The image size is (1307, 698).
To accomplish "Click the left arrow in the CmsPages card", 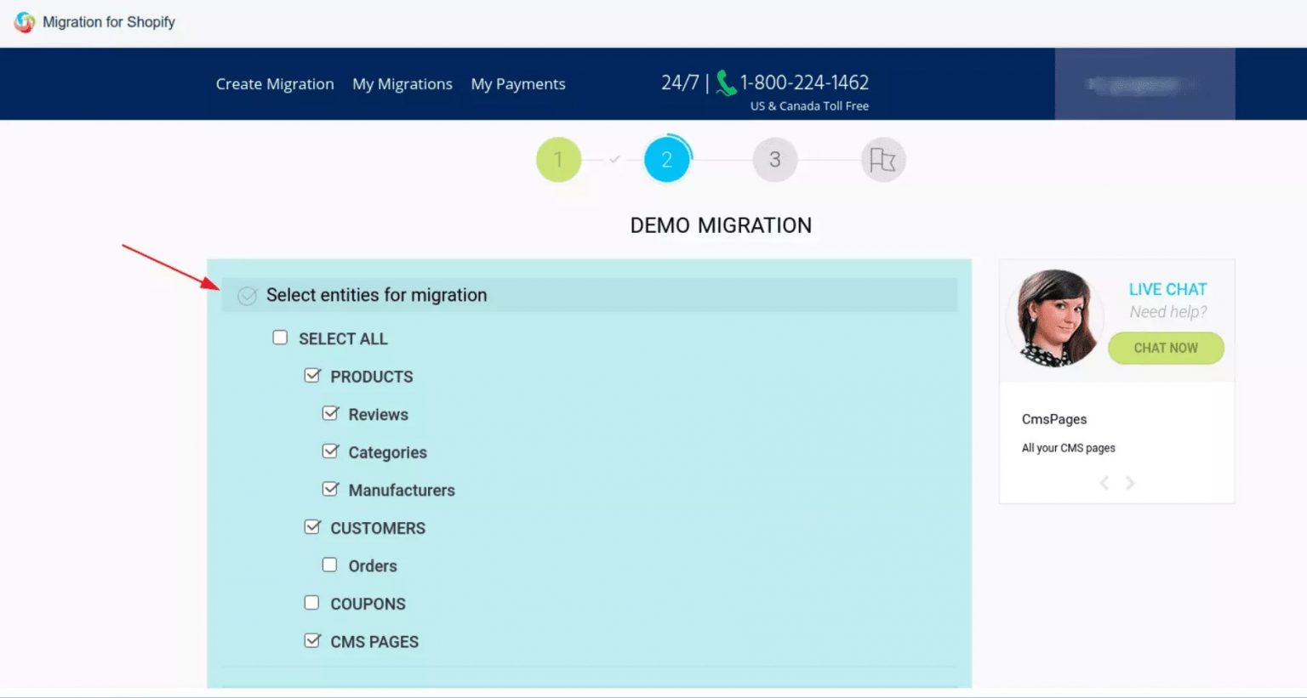I will click(1104, 482).
